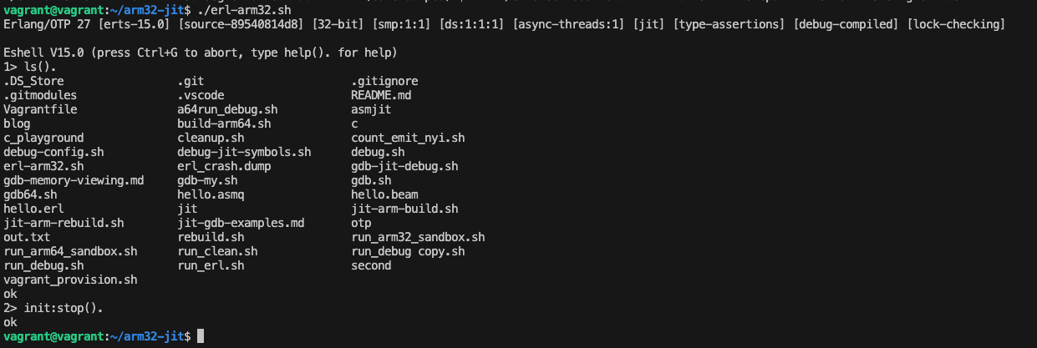Click the out.txt file name
The width and height of the screenshot is (1037, 348).
[x=27, y=237]
